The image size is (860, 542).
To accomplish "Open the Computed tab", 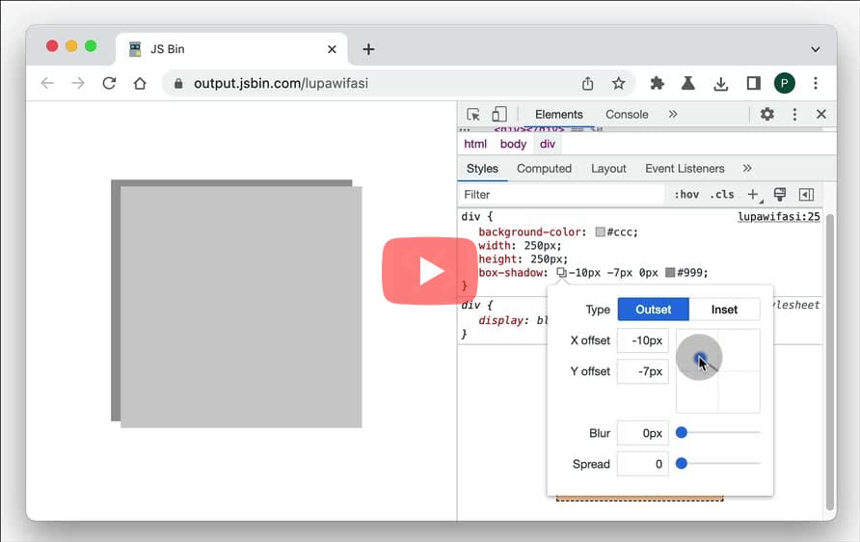I will coord(544,169).
